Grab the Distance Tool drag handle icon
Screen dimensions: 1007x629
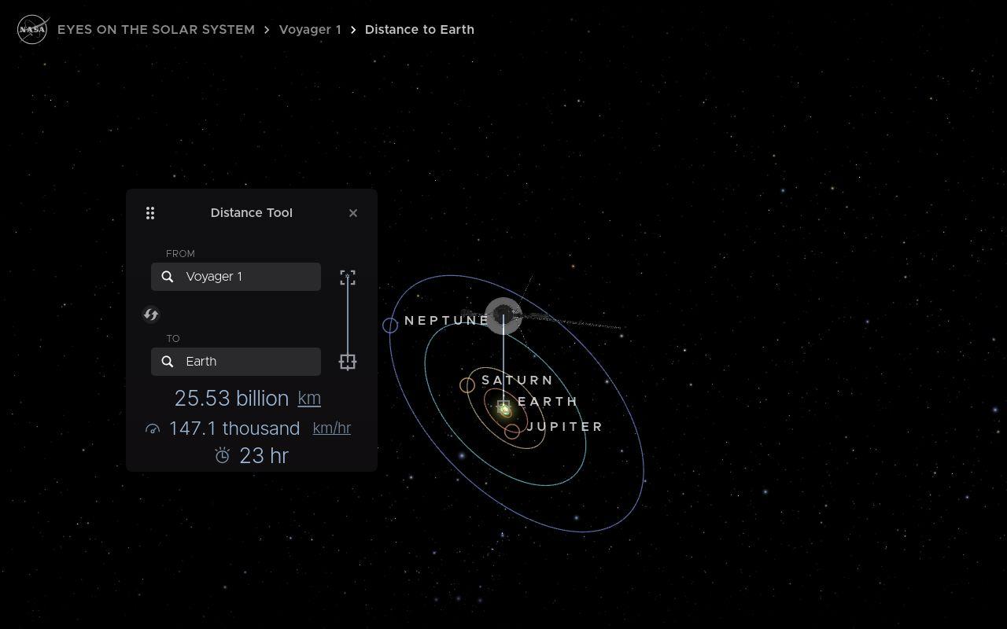pyautogui.click(x=150, y=213)
